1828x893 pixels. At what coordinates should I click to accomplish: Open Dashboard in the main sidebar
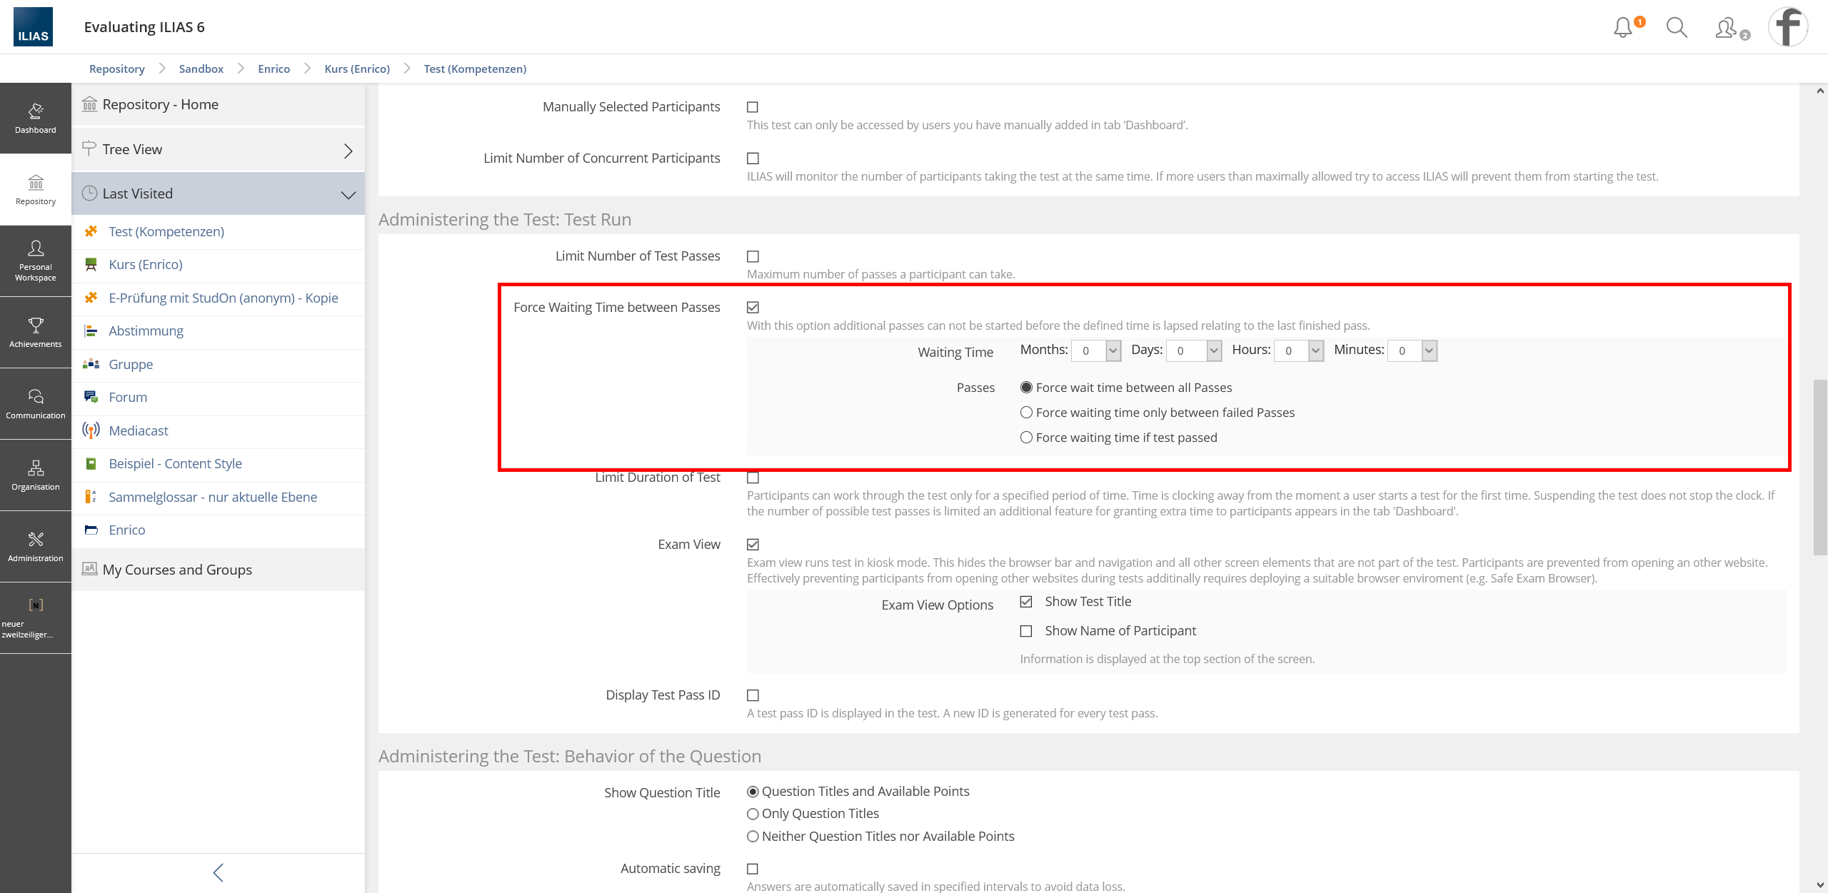35,118
